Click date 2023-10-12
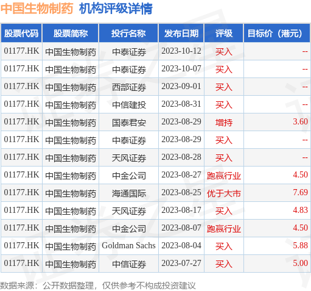The height and width of the screenshot is (291, 311). [181, 51]
